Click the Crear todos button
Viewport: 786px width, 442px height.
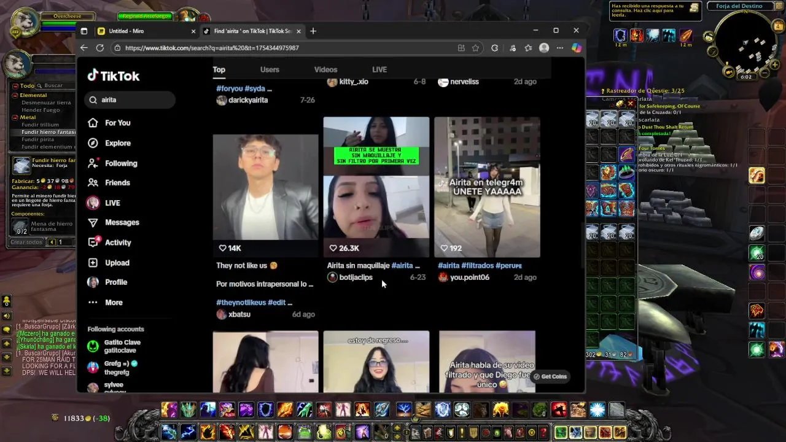tap(26, 242)
